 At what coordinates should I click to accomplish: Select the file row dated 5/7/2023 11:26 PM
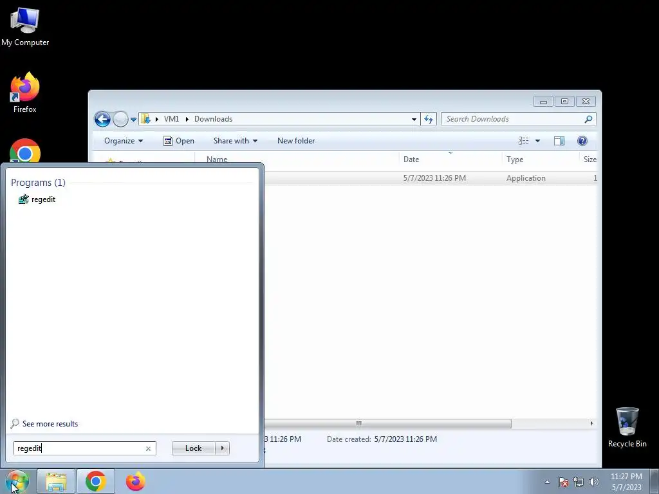pos(431,178)
